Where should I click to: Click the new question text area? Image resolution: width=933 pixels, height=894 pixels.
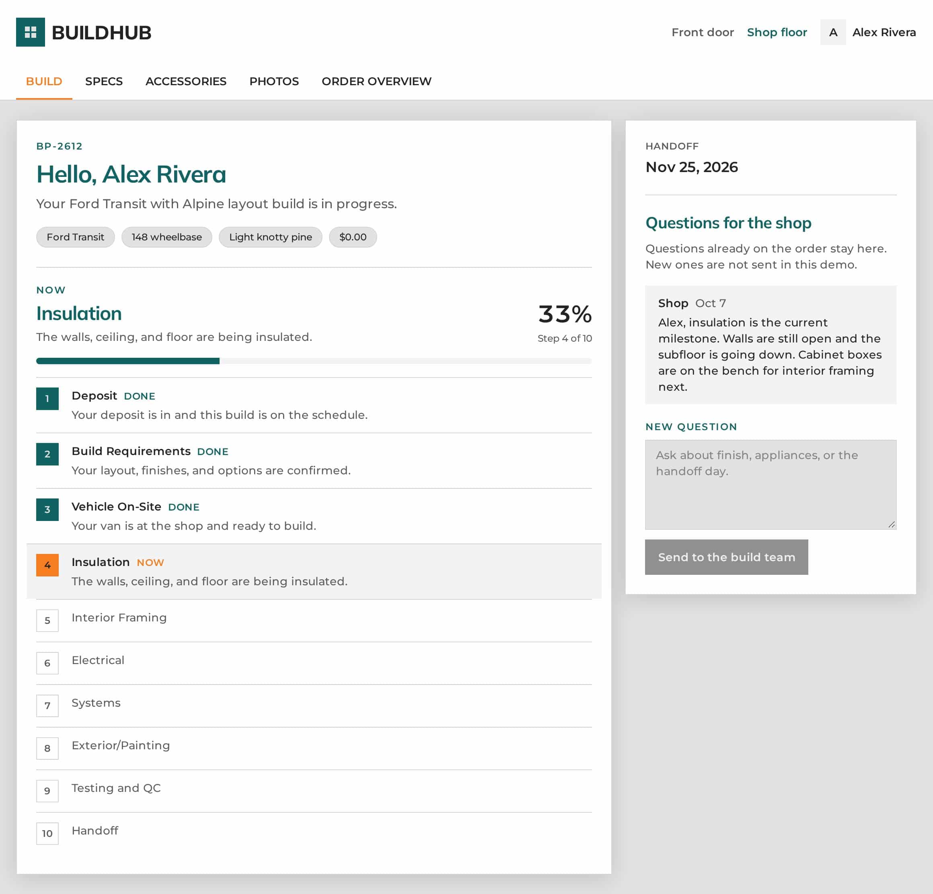pyautogui.click(x=770, y=484)
